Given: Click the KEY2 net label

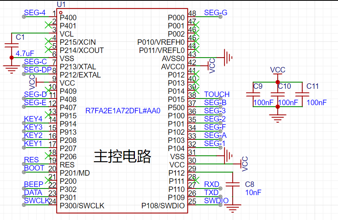Looking at the screenshot, I should coord(33,136).
